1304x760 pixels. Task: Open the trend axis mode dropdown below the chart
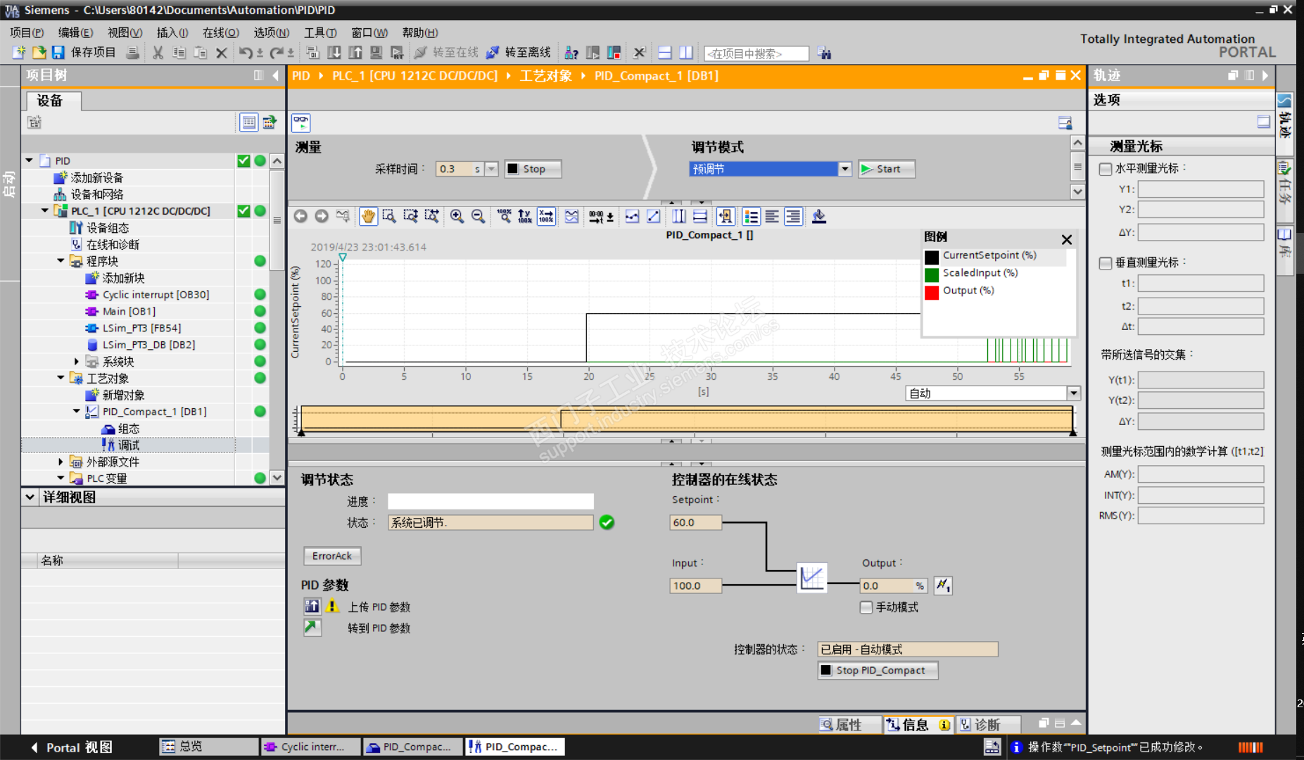[1073, 393]
